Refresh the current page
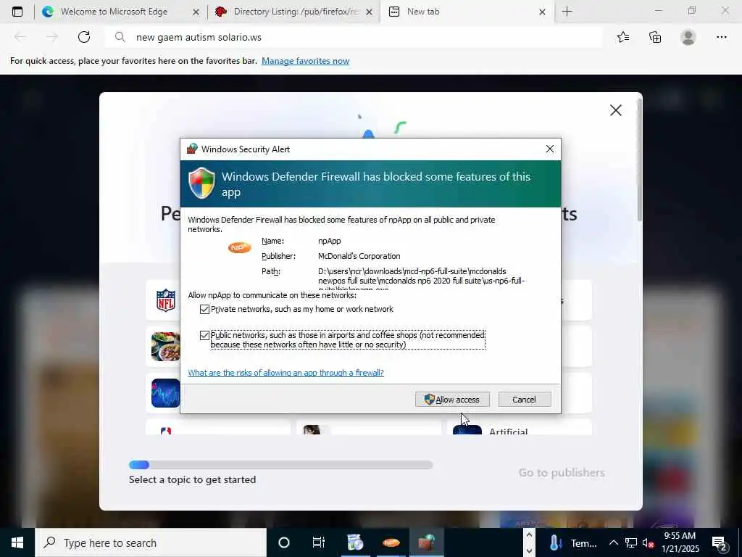Image resolution: width=742 pixels, height=557 pixels. click(84, 37)
